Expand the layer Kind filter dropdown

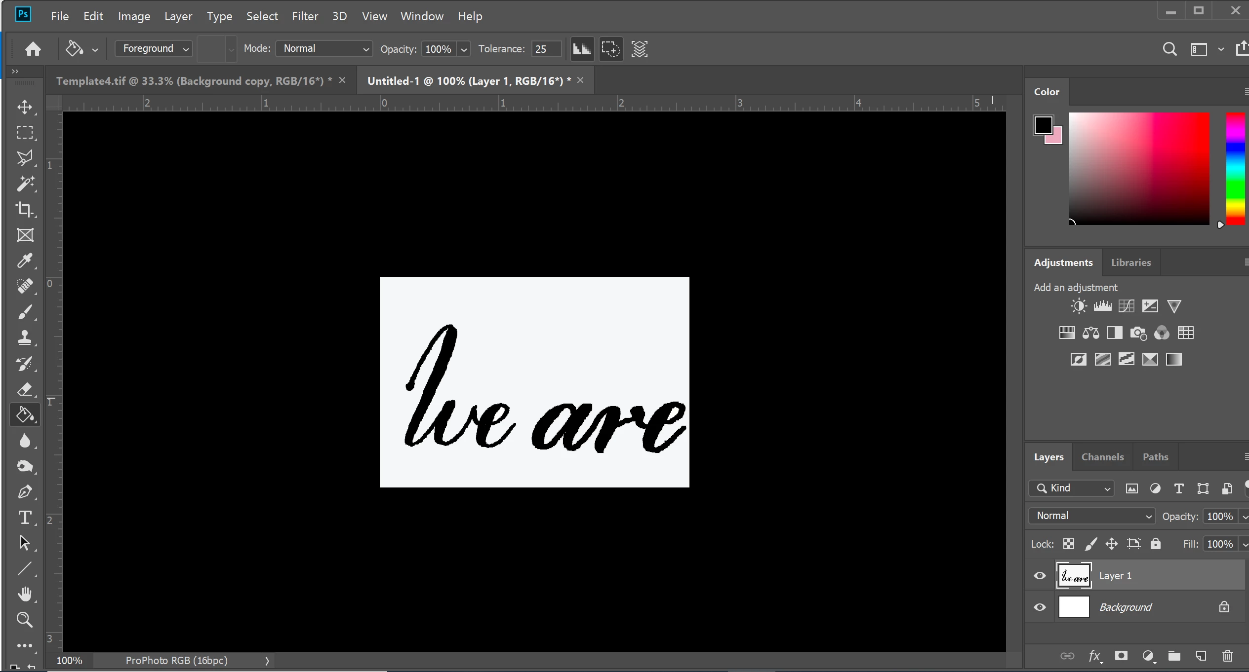point(1072,488)
